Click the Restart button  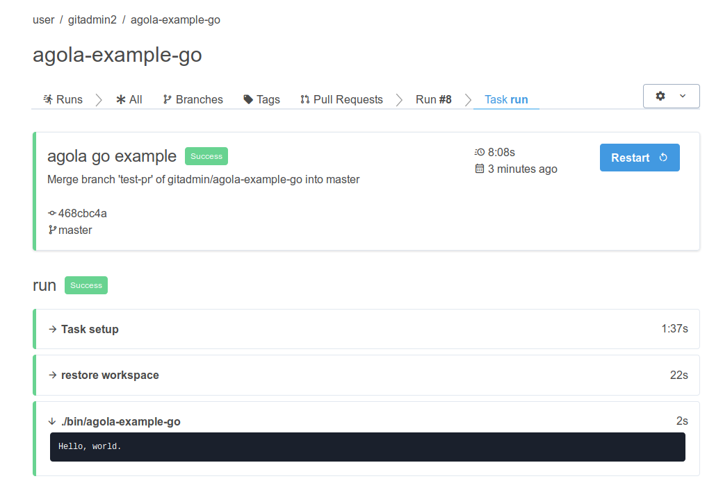coord(640,158)
